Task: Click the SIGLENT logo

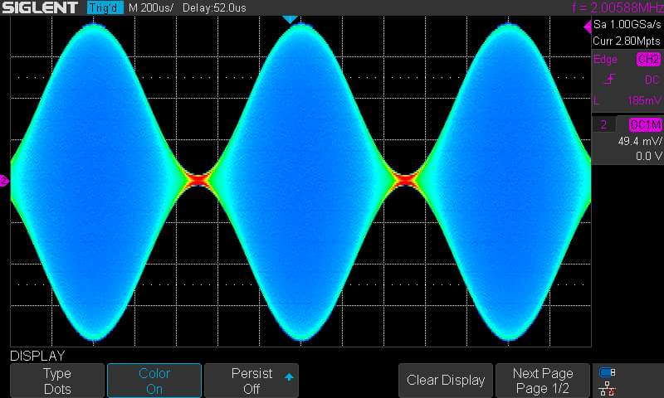Action: tap(40, 8)
